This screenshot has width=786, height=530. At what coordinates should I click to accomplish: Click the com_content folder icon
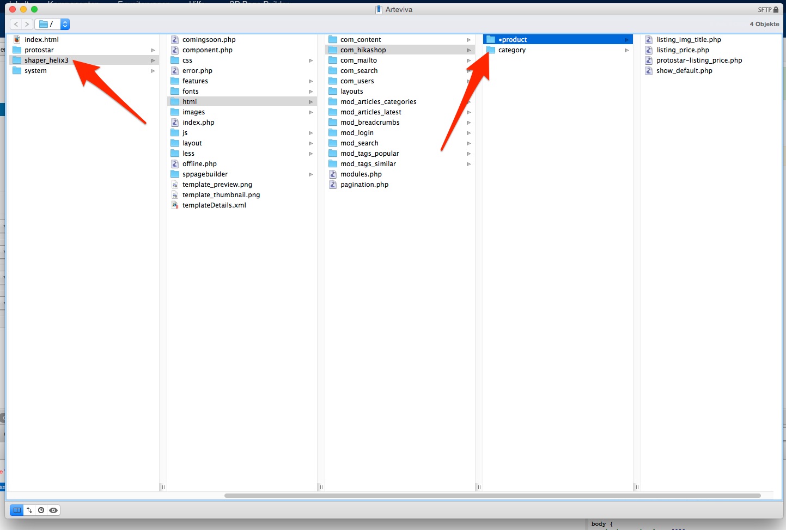(x=333, y=40)
